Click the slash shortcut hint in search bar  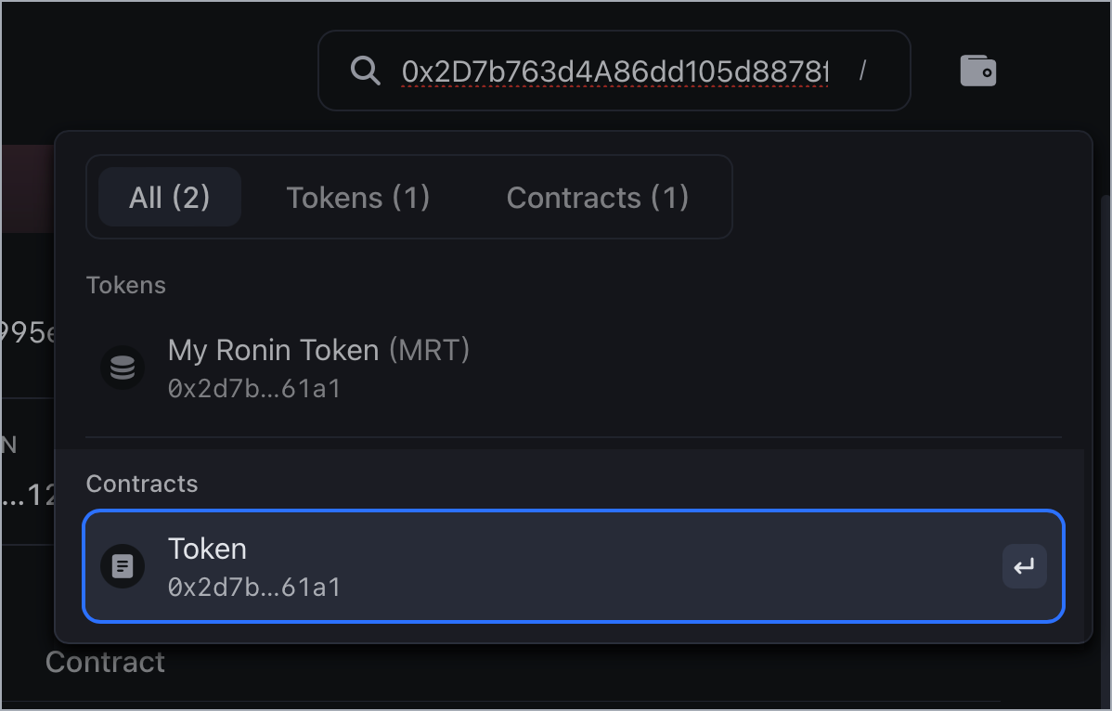tap(862, 71)
